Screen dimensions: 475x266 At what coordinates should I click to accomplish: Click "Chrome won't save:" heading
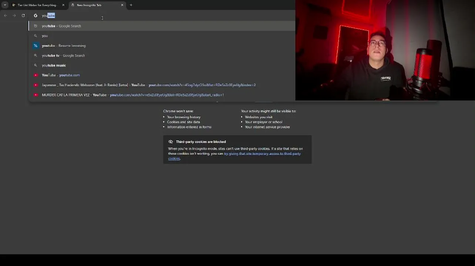(178, 111)
